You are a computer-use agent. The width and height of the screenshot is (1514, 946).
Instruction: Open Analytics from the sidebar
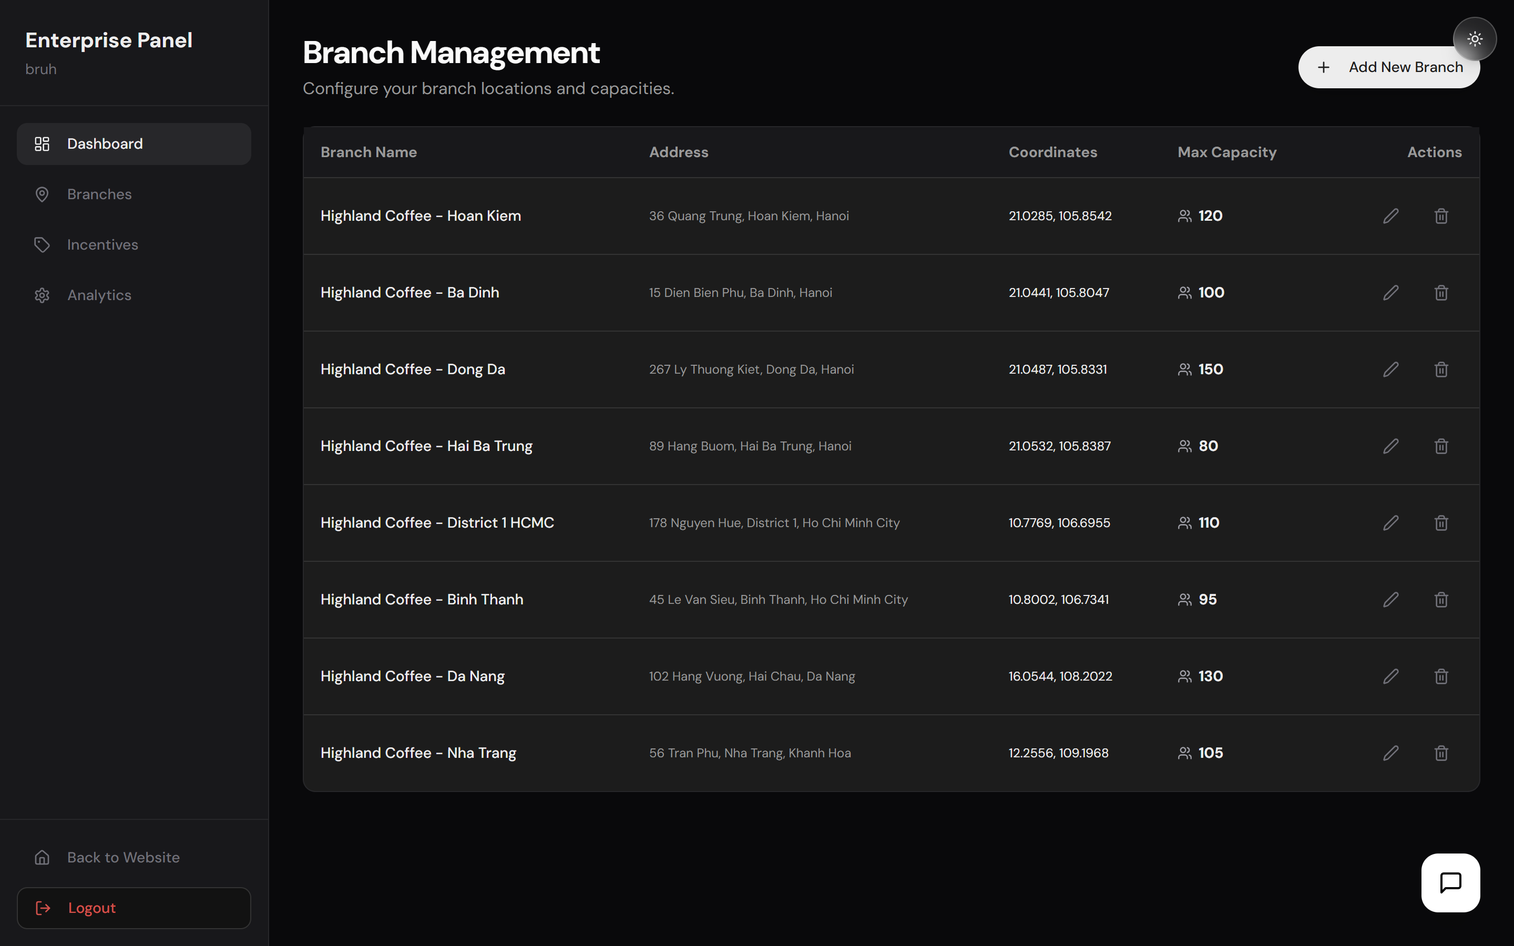(99, 295)
